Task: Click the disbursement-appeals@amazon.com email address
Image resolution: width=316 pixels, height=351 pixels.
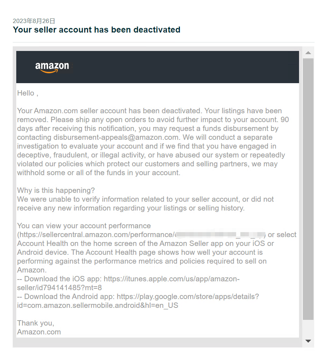Action: 116,137
